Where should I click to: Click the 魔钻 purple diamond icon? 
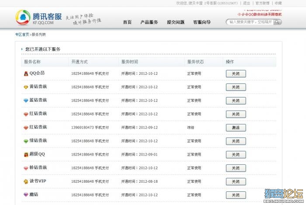click(x=26, y=195)
